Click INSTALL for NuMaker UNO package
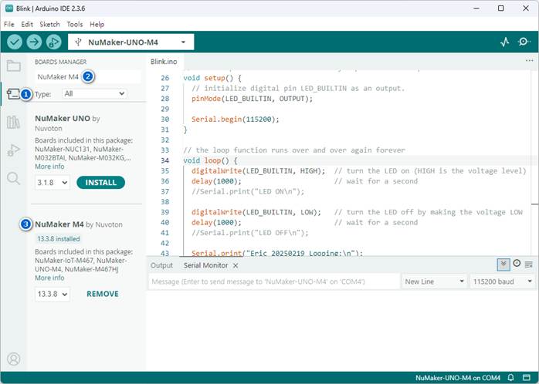Screen dimensions: 539x384 (100, 183)
